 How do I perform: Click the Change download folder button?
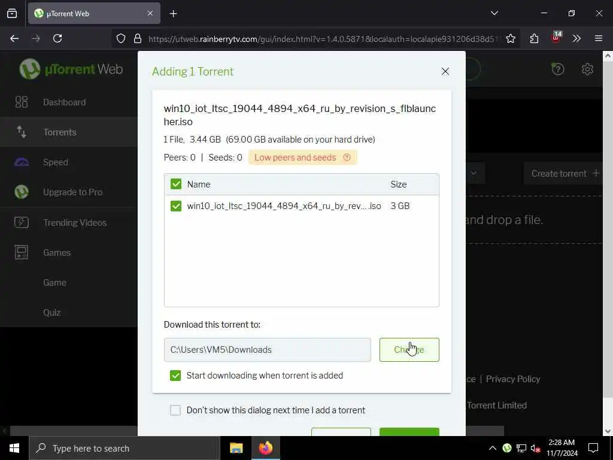pos(409,350)
